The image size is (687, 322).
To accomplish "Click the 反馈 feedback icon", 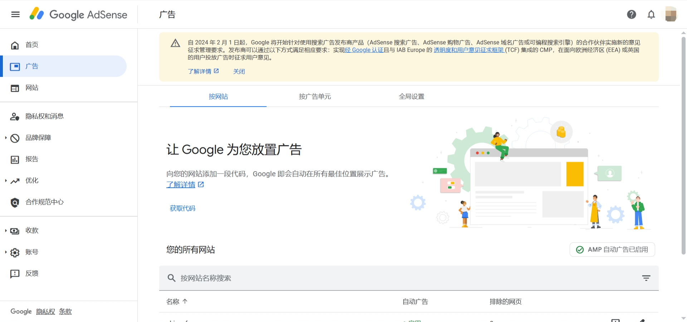I will click(15, 274).
